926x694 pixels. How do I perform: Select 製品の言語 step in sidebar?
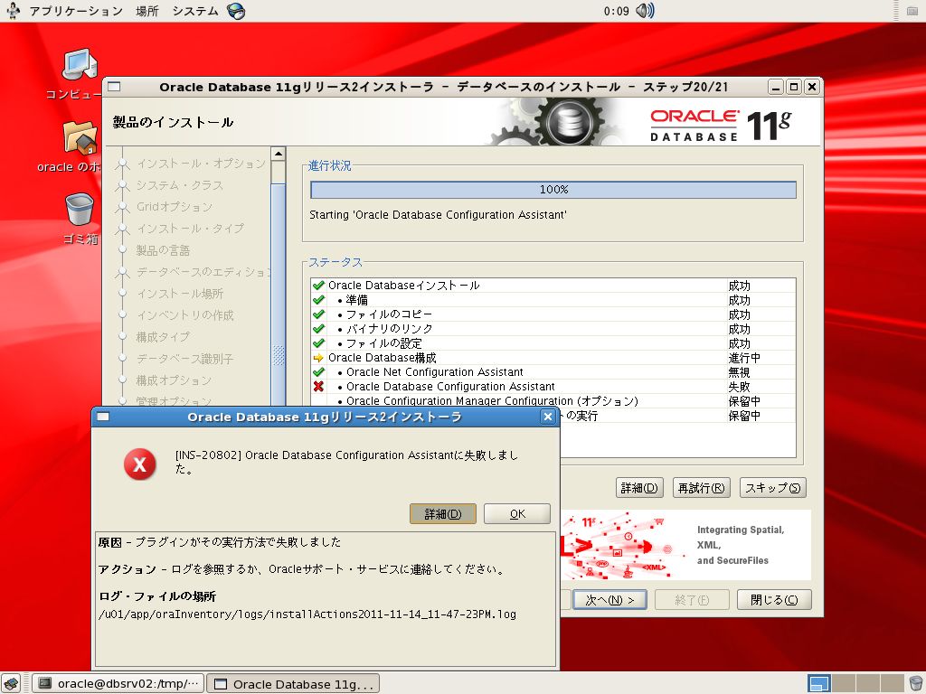point(163,250)
